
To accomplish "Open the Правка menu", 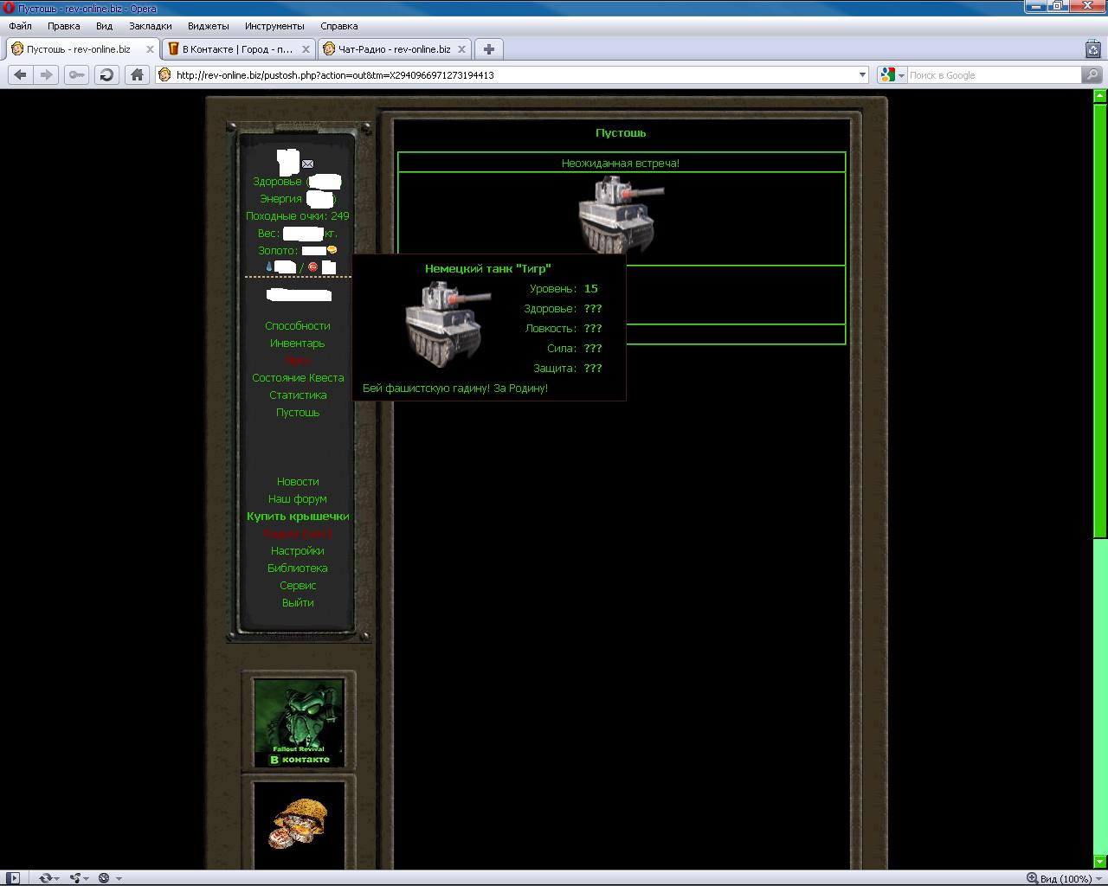I will point(64,26).
